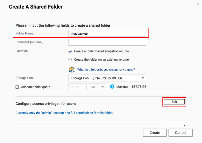Open the folder-based snapshot volume help link

pos(106,70)
